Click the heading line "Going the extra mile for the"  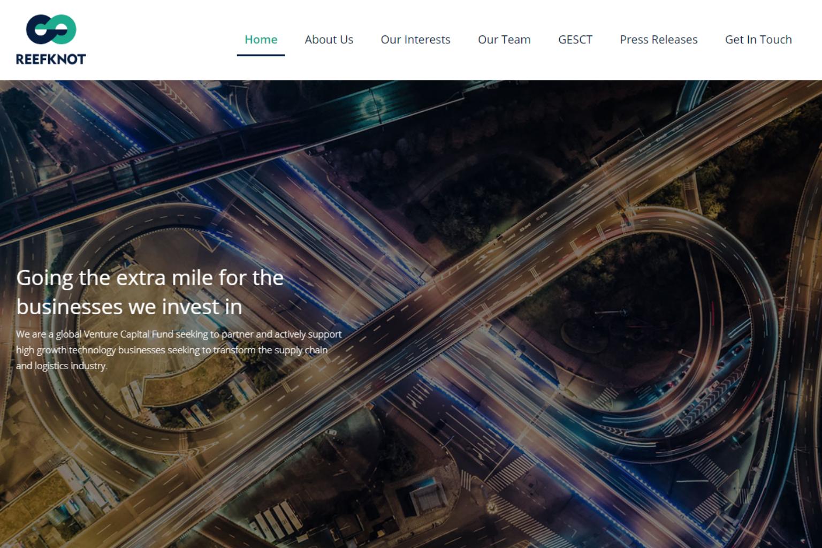click(150, 278)
